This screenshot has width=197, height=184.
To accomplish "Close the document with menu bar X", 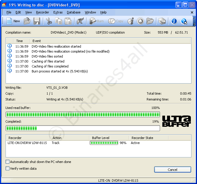I will click(192, 12).
